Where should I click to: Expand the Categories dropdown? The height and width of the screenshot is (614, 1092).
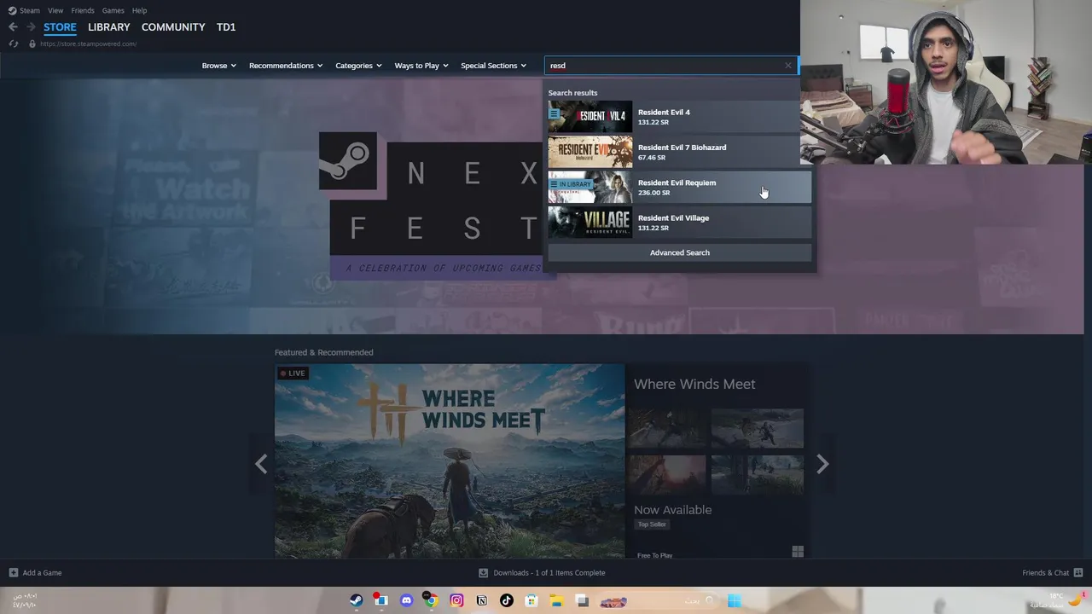coord(358,66)
